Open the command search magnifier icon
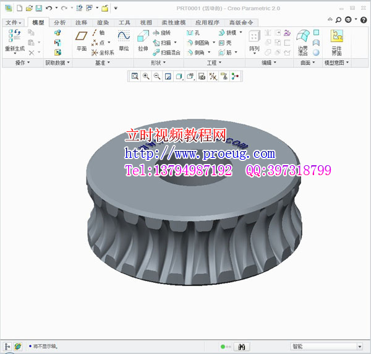 [x=338, y=20]
